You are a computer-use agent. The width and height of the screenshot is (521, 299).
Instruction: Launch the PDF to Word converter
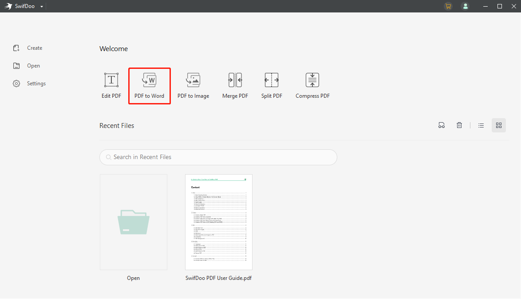(x=150, y=86)
